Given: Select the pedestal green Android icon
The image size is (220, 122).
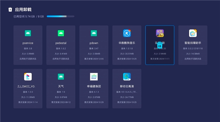Looking at the screenshot, I should [61, 33].
